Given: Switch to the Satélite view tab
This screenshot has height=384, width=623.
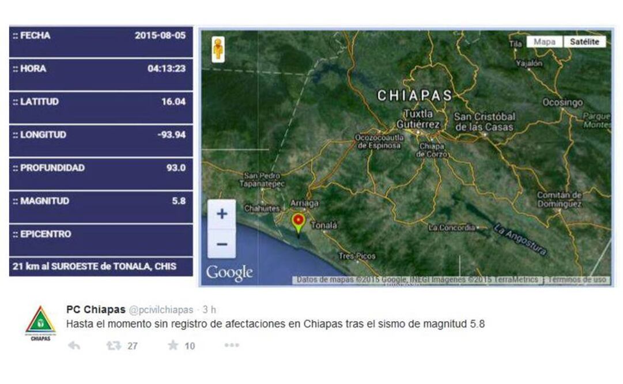Looking at the screenshot, I should point(584,41).
